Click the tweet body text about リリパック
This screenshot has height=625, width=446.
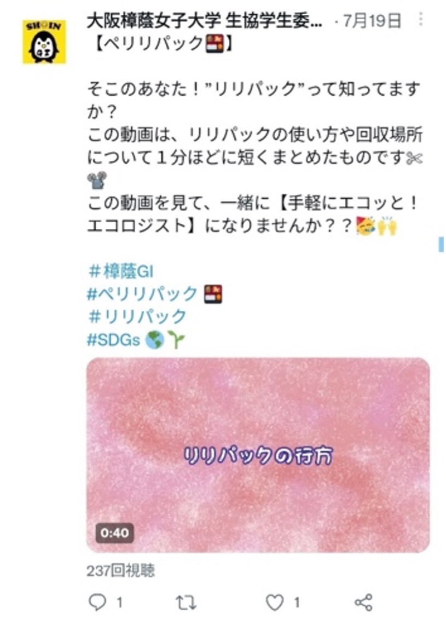coord(254,157)
